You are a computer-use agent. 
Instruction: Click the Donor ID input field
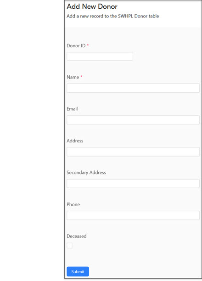click(x=100, y=56)
